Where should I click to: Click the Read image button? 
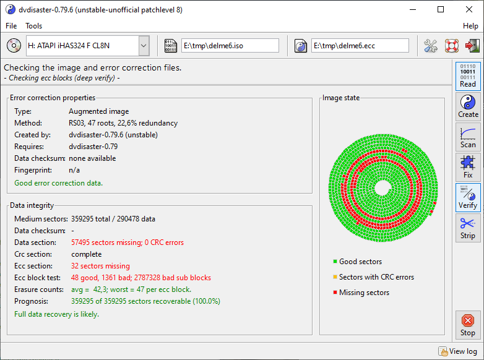point(468,75)
